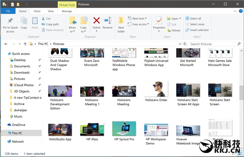Click the new folder icon in title bar
Viewport: 244px width, 157px height.
[x=18, y=4]
